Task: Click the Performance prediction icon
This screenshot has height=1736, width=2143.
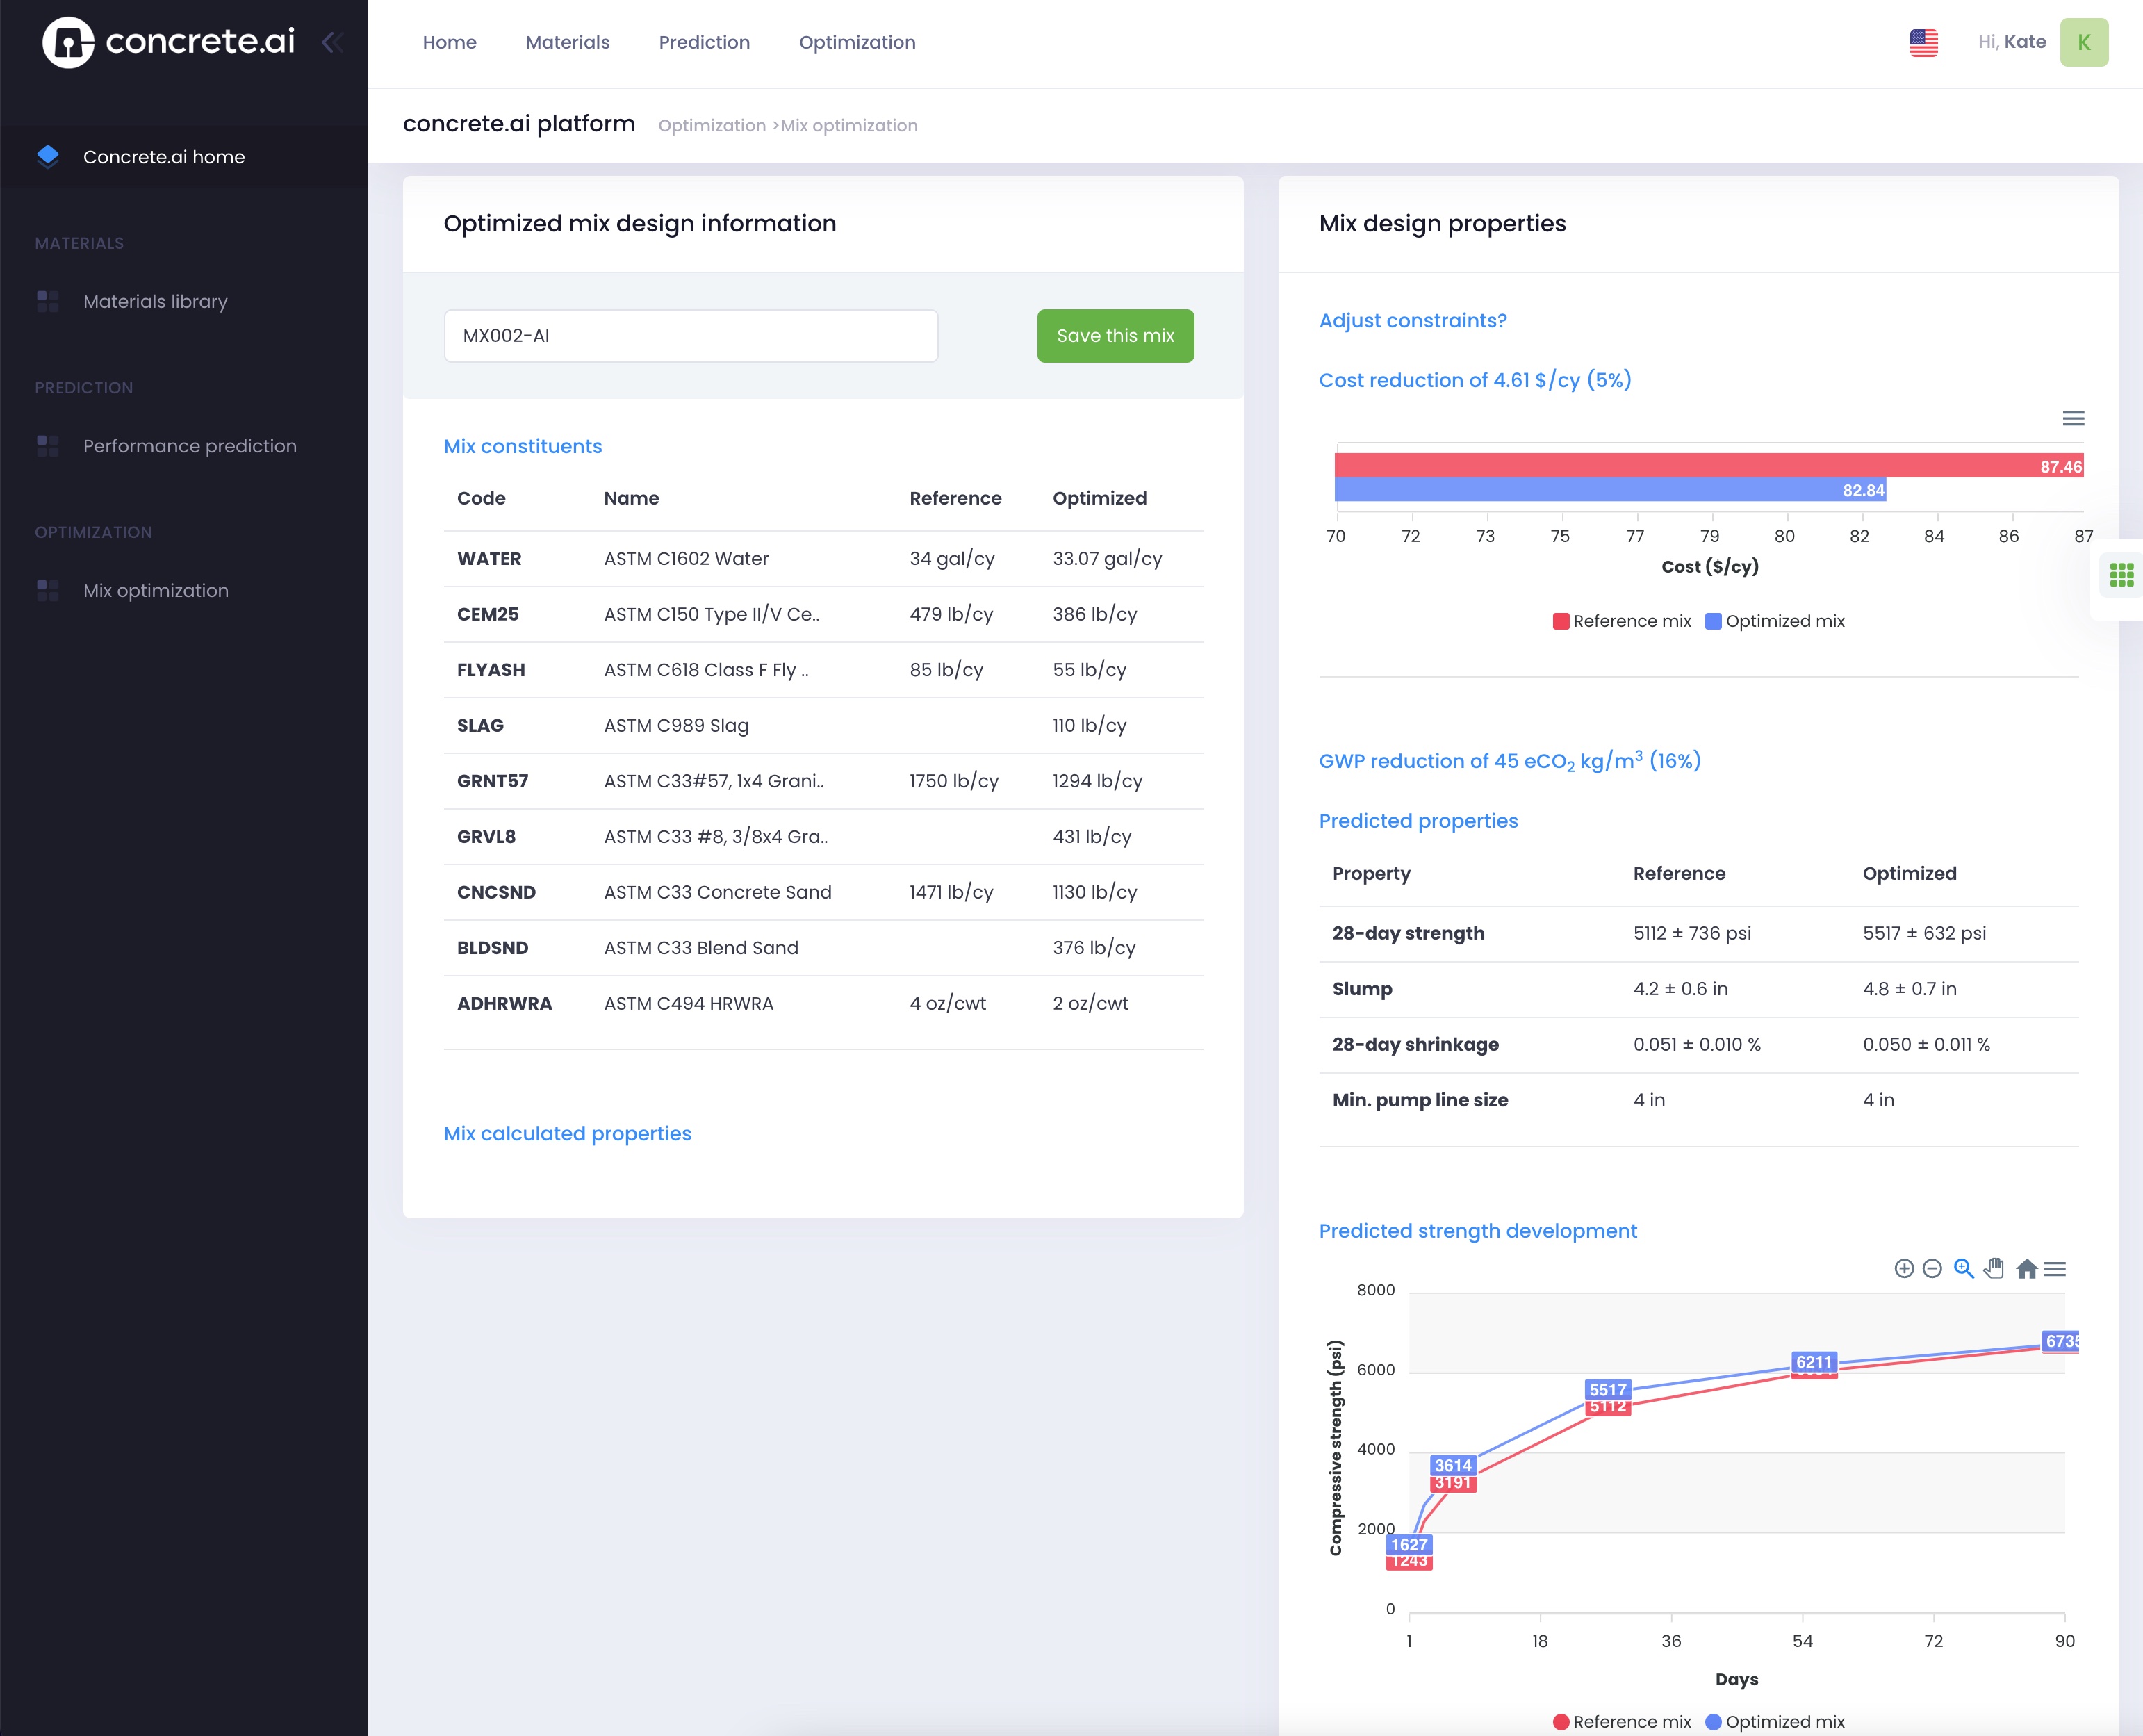Action: pyautogui.click(x=49, y=445)
